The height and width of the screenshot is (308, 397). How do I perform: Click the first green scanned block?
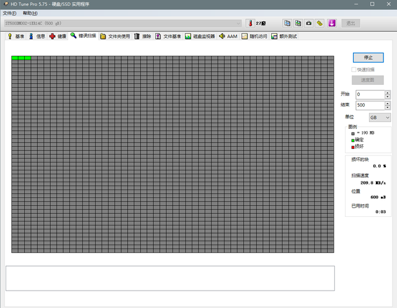[x=15, y=58]
